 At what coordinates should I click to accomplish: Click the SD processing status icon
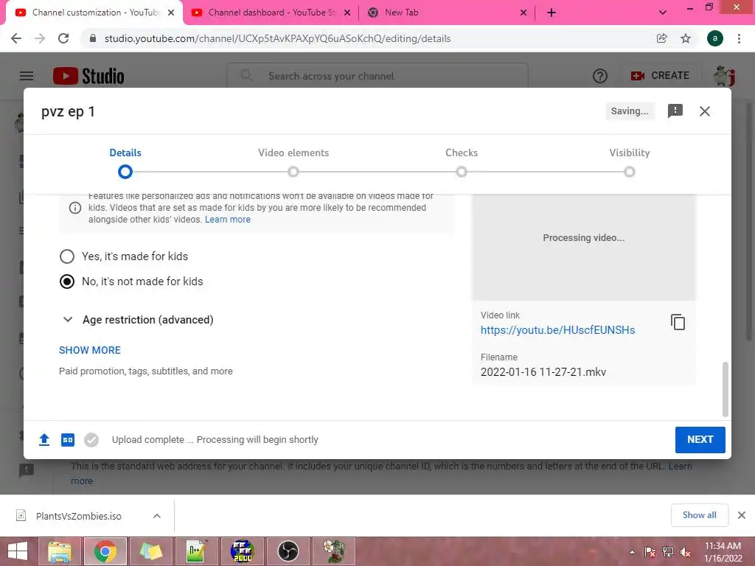[x=68, y=439]
